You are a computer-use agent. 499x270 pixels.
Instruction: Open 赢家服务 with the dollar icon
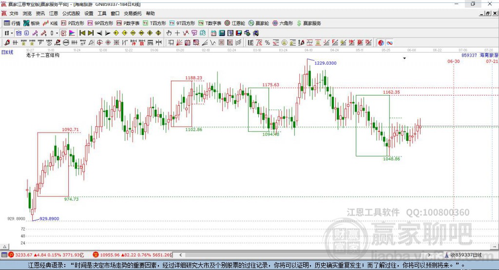pos(309,23)
